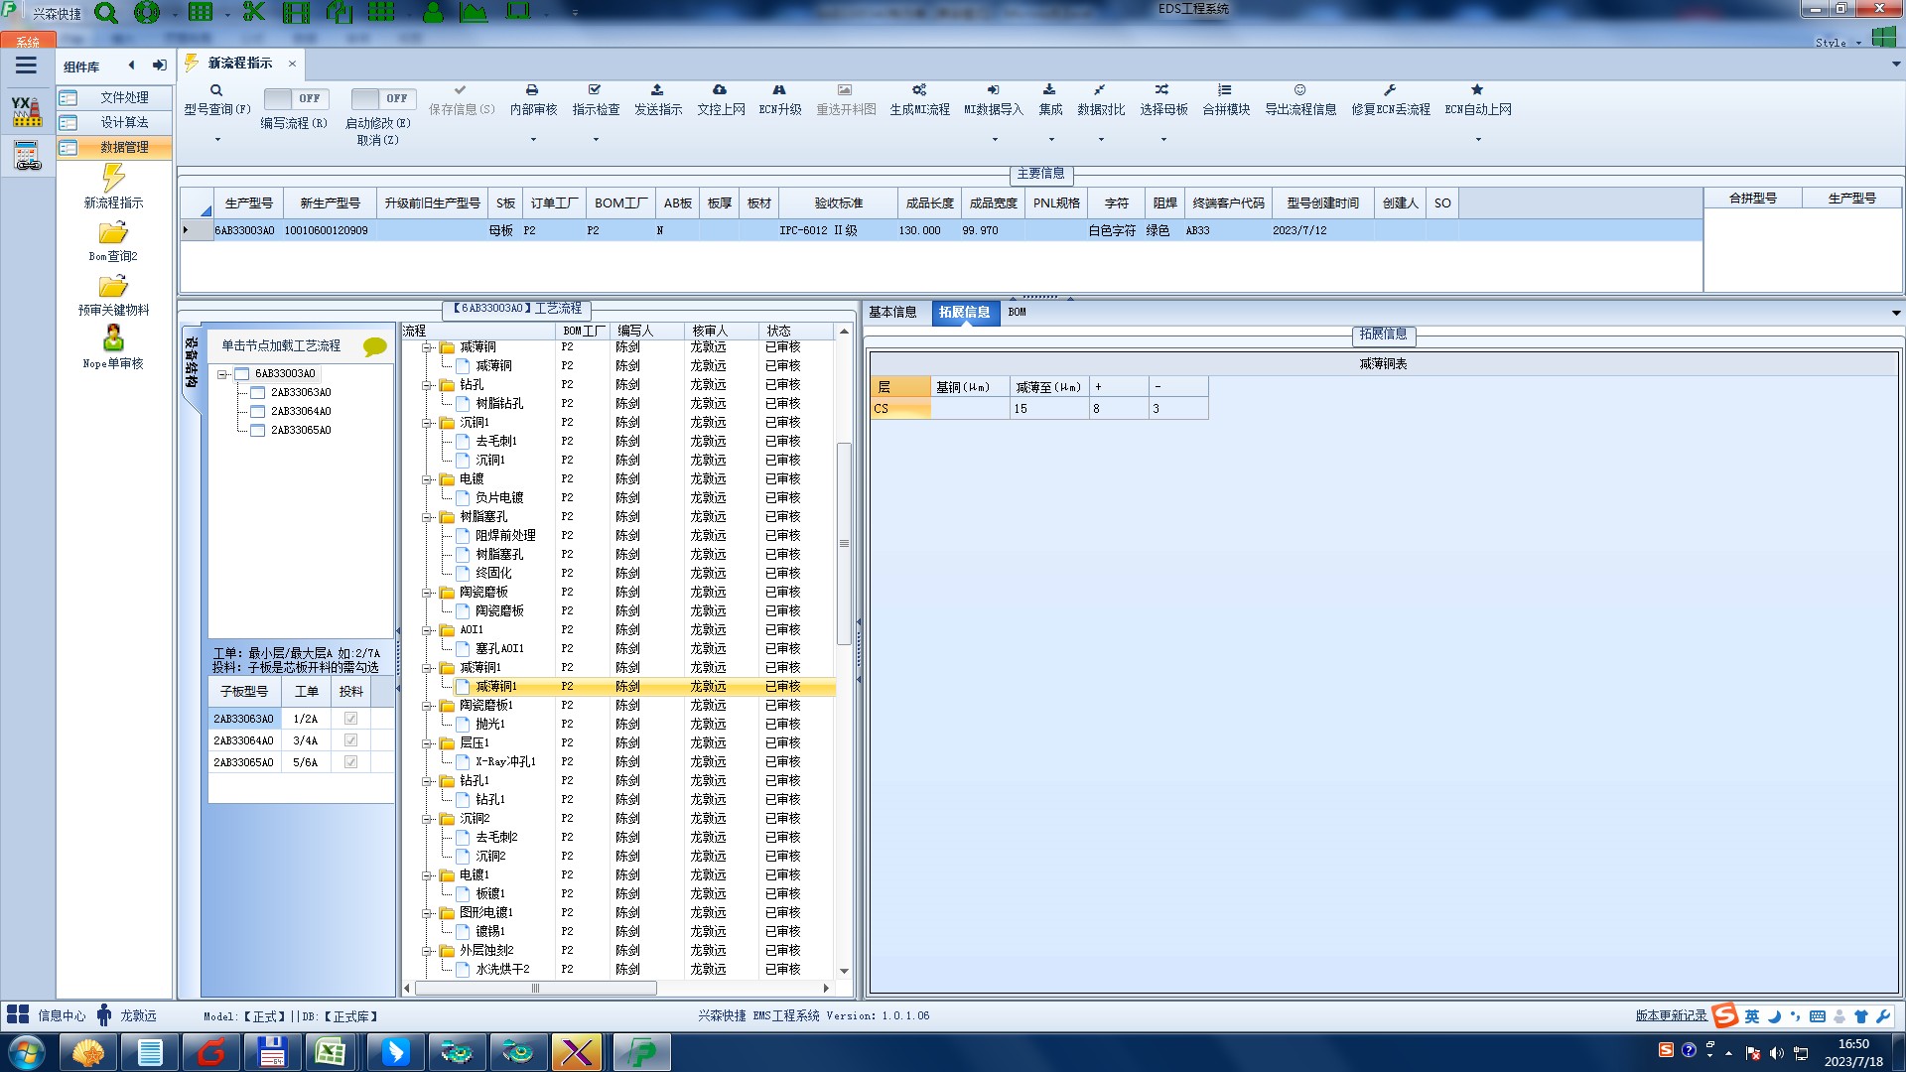Select the BOM tab

coord(1017,312)
